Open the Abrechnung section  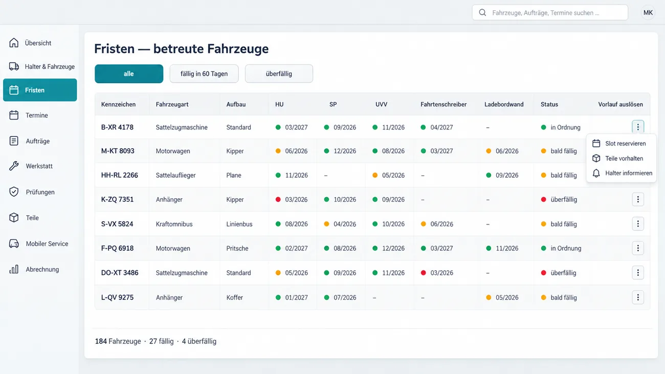tap(40, 269)
